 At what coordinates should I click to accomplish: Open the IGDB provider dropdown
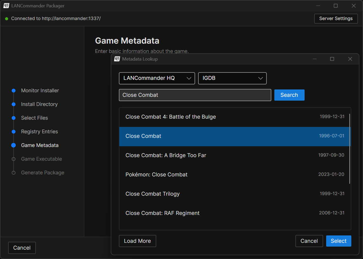(x=232, y=78)
